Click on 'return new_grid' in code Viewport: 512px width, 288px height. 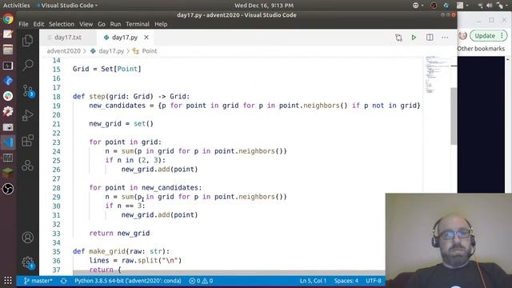[119, 233]
